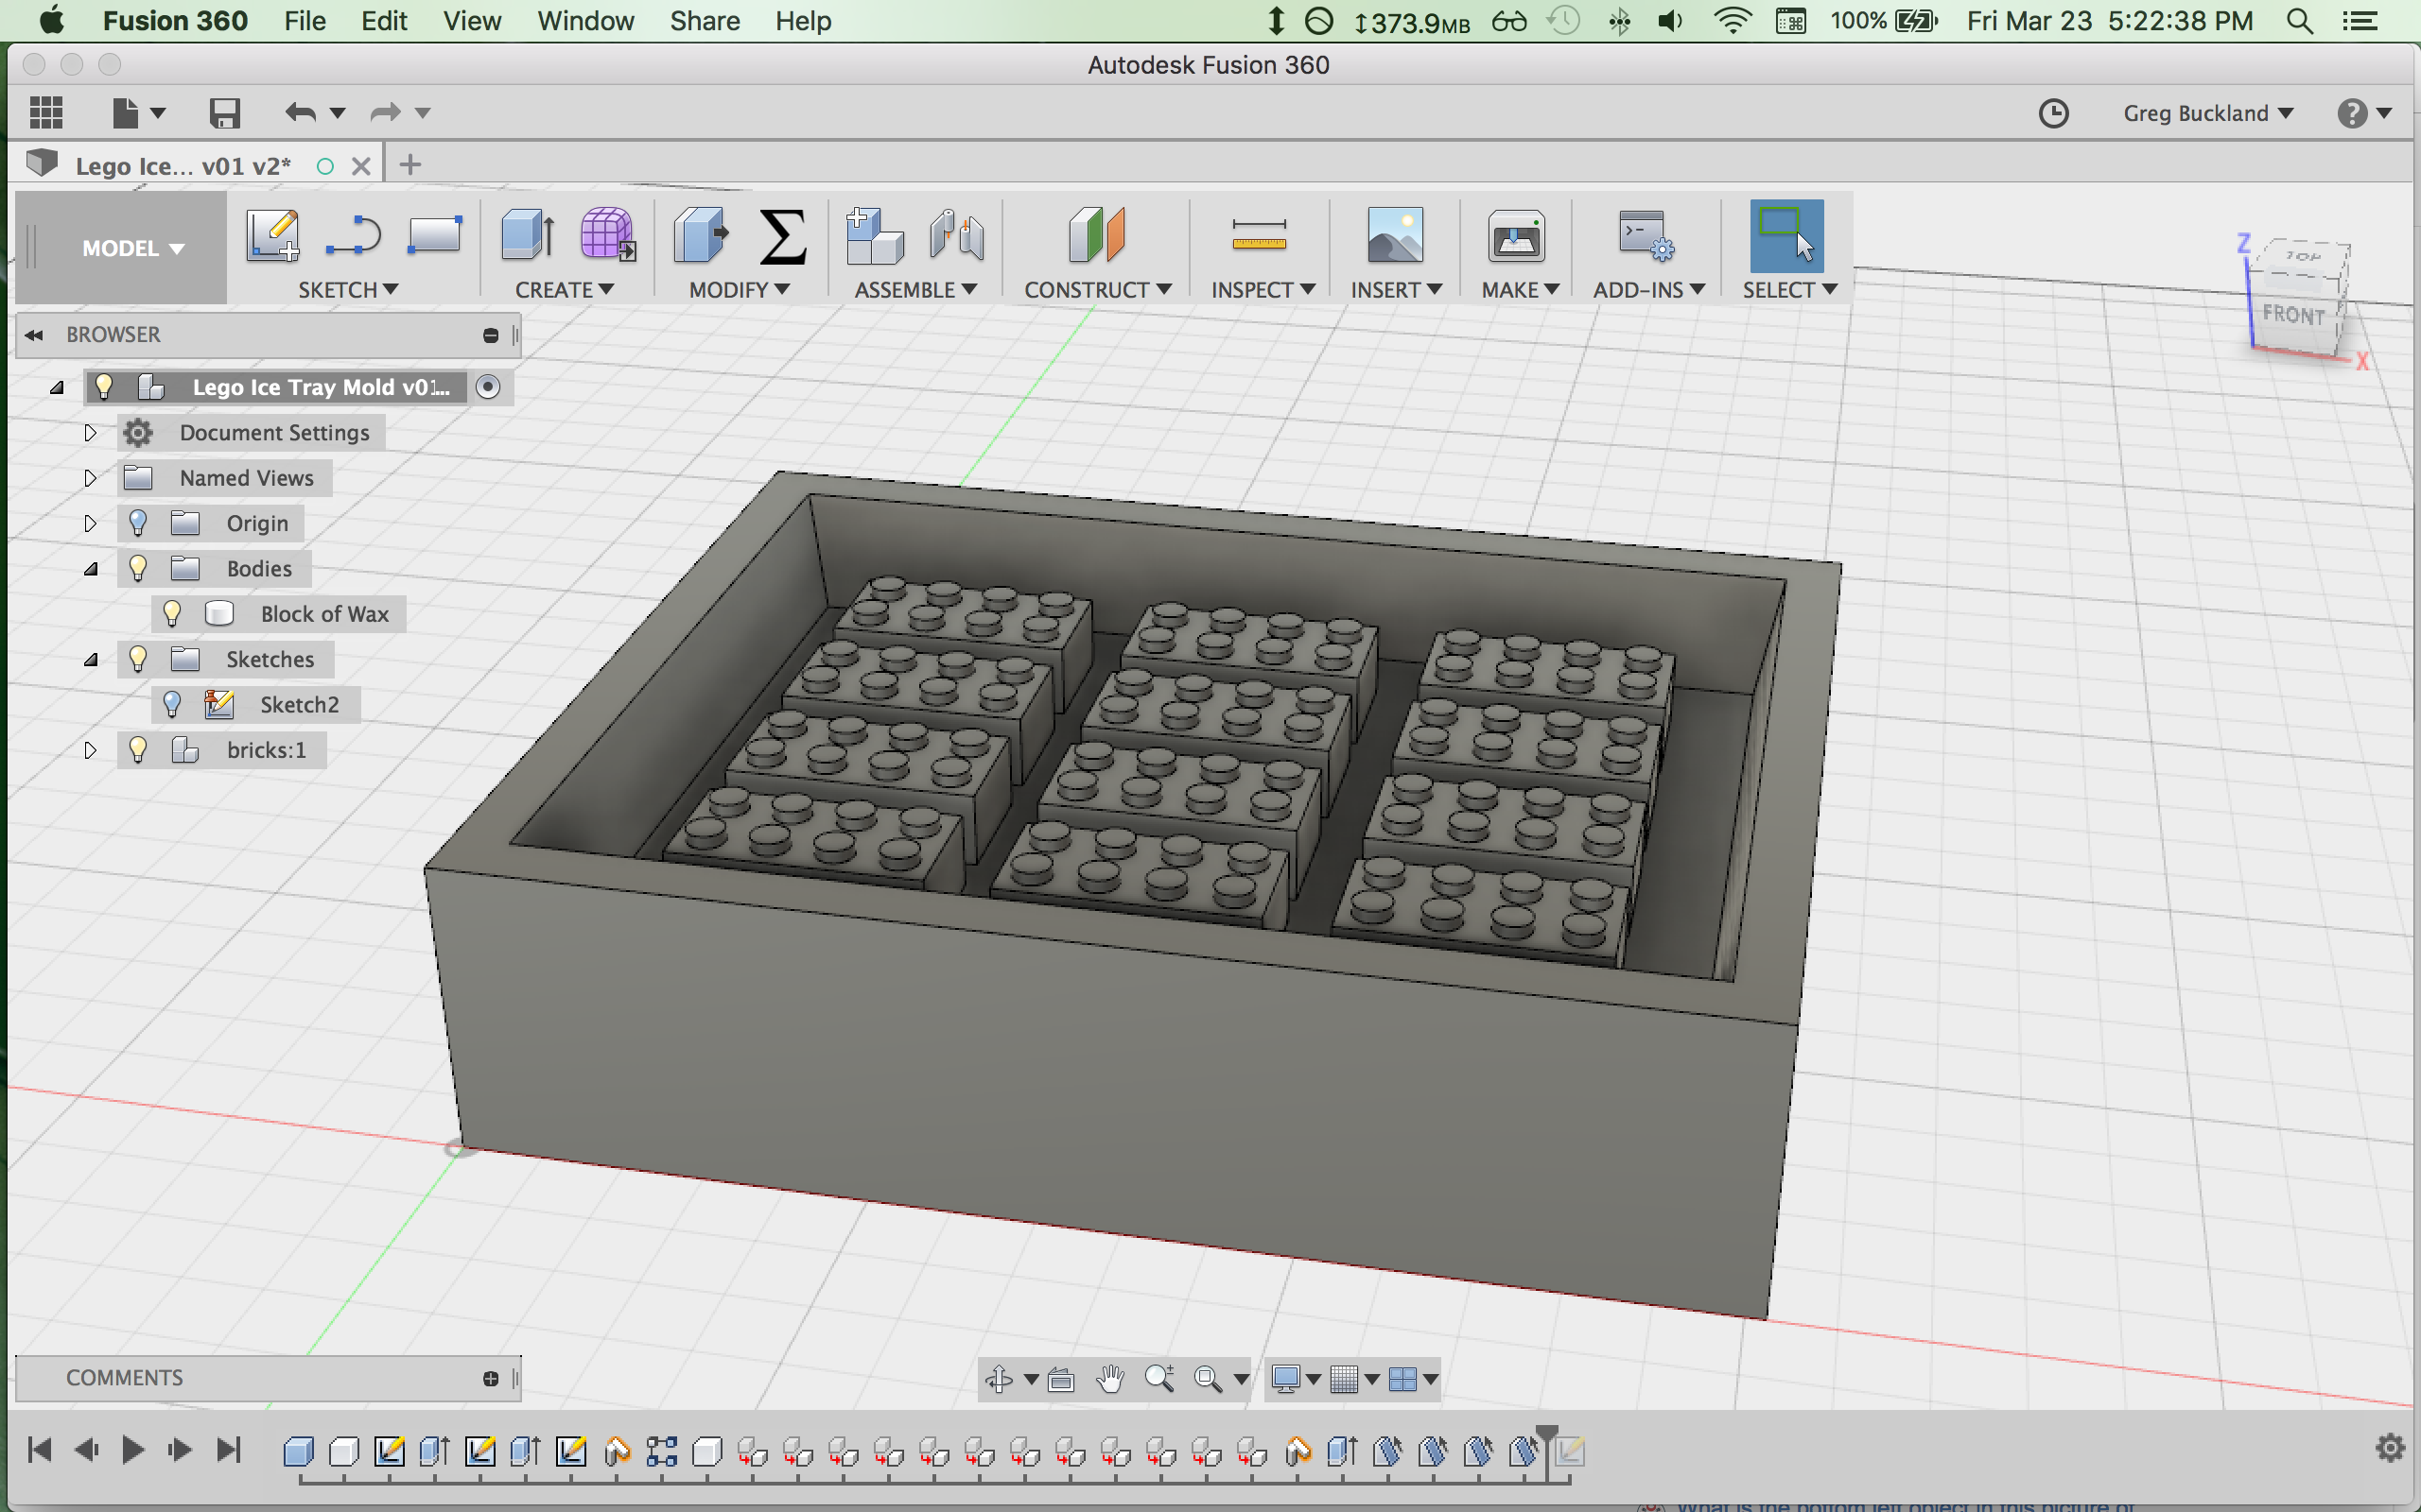The width and height of the screenshot is (2421, 1512).
Task: Open the SKETCH dropdown menu
Action: [347, 290]
